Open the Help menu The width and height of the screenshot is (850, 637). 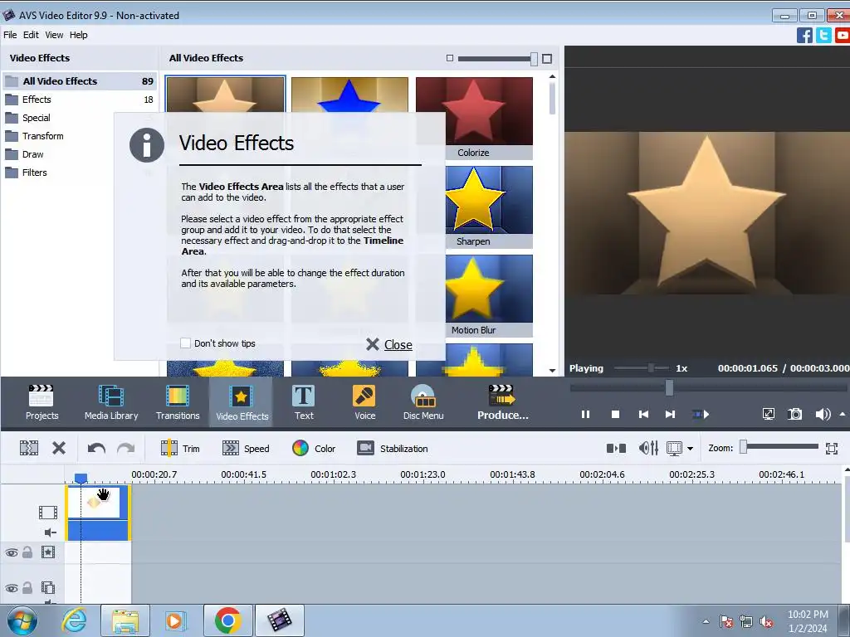pos(79,35)
